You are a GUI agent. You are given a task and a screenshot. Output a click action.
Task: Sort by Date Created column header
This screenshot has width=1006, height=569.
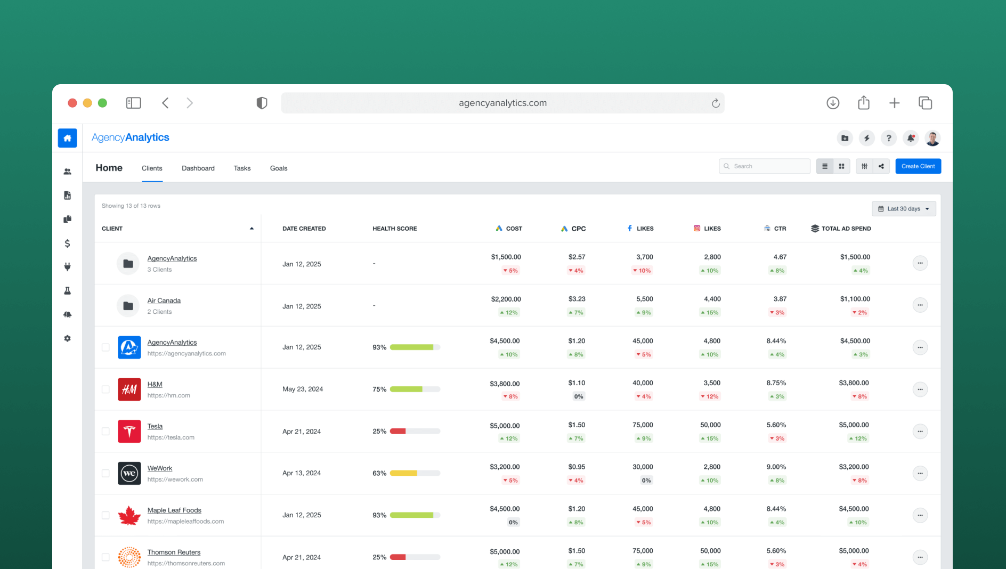tap(304, 229)
